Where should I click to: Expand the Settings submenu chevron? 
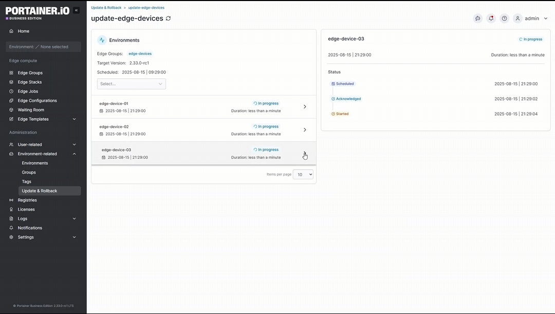[x=75, y=237]
